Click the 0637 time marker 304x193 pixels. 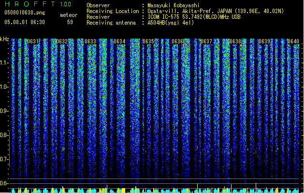(x=206, y=41)
